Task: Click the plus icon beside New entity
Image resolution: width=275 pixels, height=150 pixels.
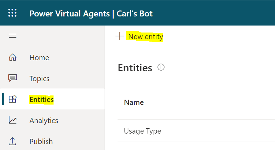Action: 120,36
